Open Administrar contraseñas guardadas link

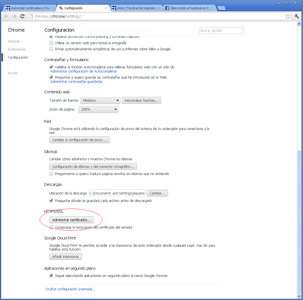tap(76, 82)
